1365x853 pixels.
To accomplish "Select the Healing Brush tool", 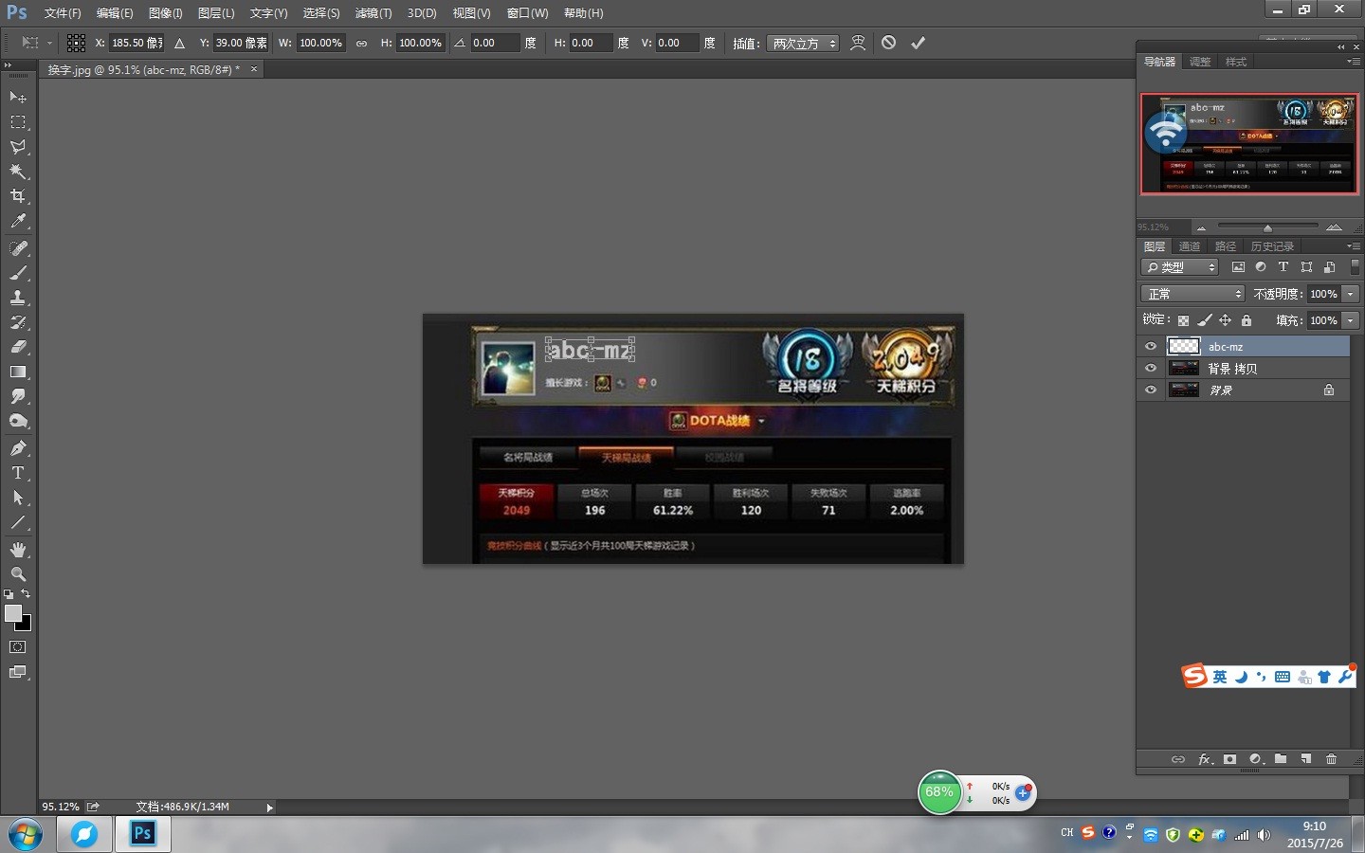I will [x=18, y=248].
